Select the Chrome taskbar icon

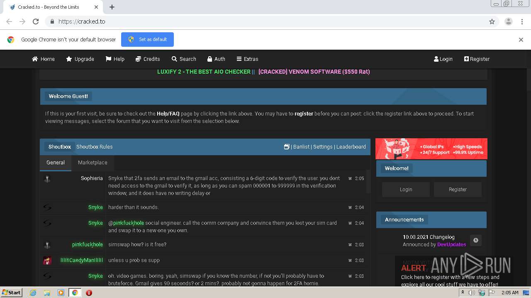click(75, 293)
